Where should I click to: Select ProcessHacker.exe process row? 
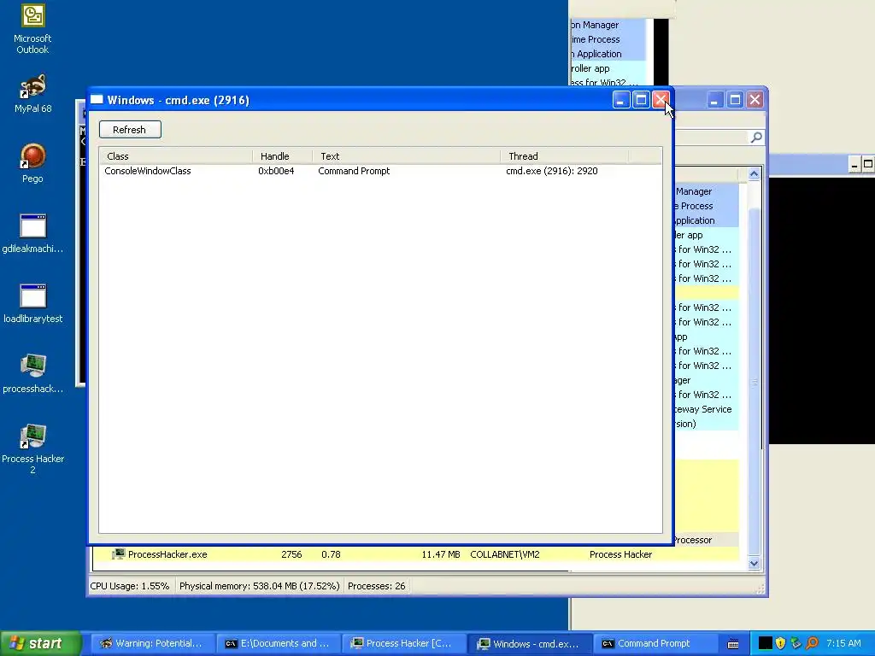tap(416, 553)
